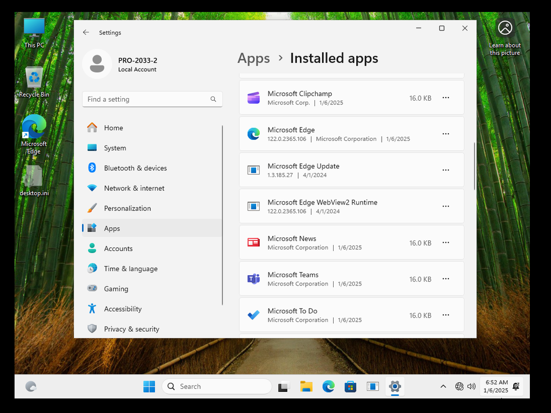This screenshot has height=413, width=551.
Task: Open more options for Microsoft To Do
Action: tap(446, 315)
